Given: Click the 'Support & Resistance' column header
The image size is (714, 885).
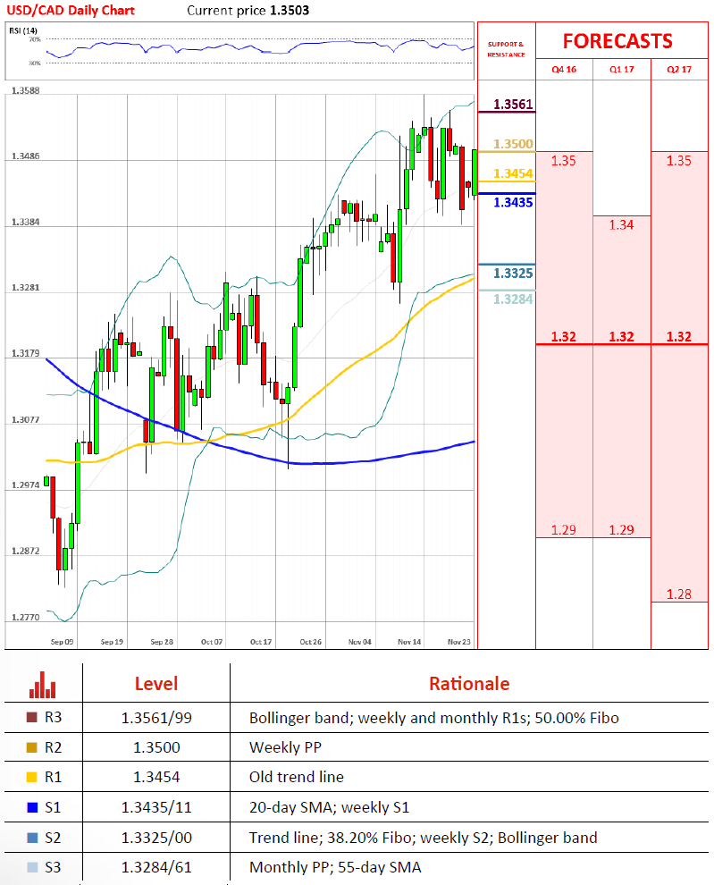Looking at the screenshot, I should tap(507, 49).
